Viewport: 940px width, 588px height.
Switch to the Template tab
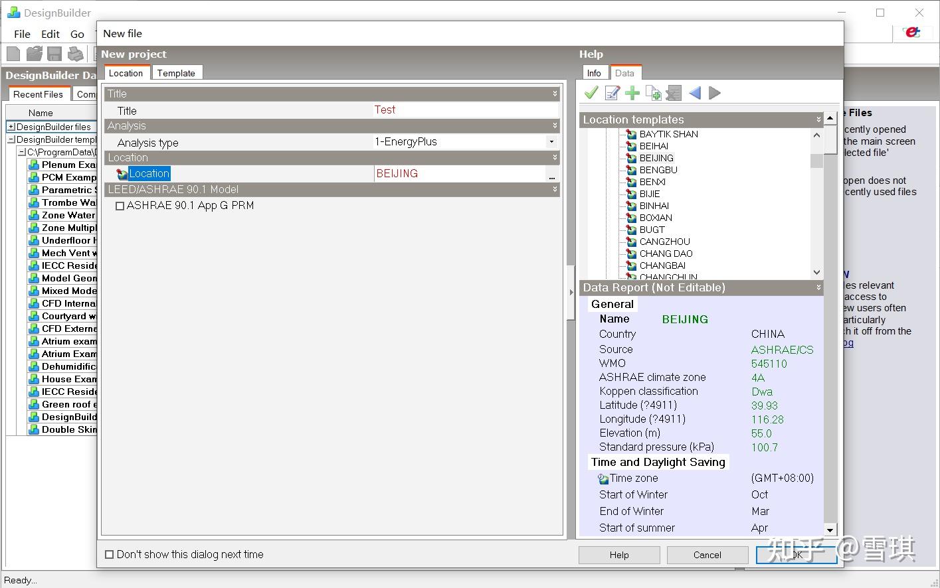click(x=176, y=73)
